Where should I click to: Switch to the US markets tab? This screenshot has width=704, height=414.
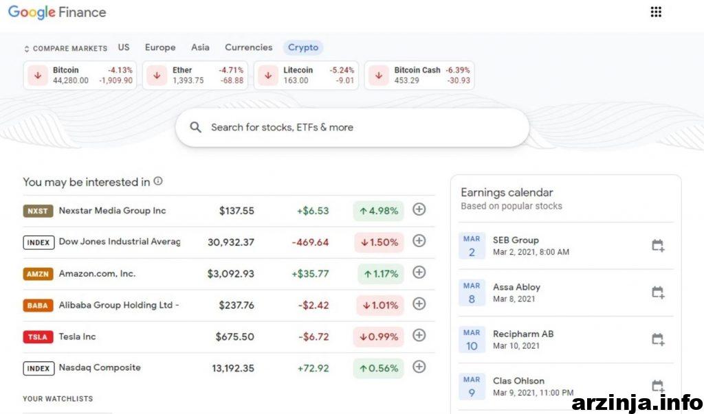tap(124, 47)
